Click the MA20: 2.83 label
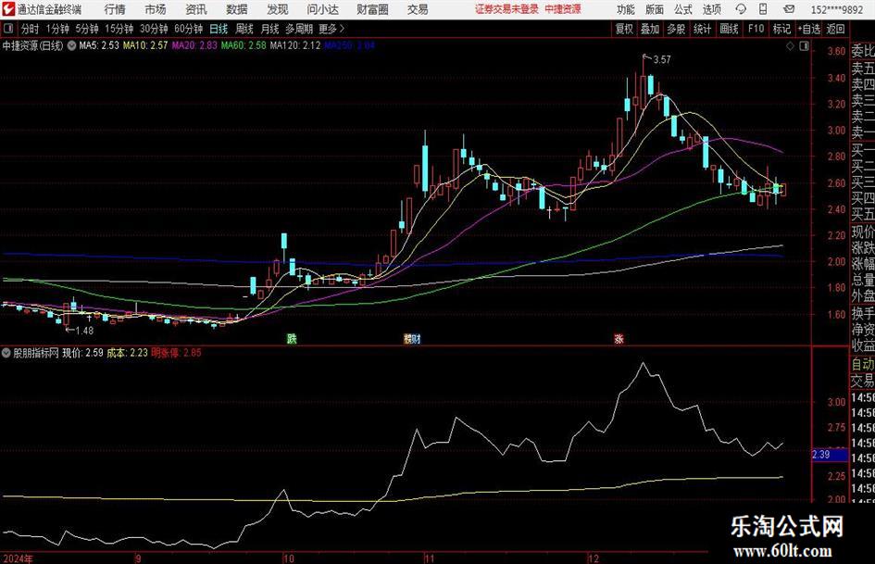875x564 pixels. [194, 45]
